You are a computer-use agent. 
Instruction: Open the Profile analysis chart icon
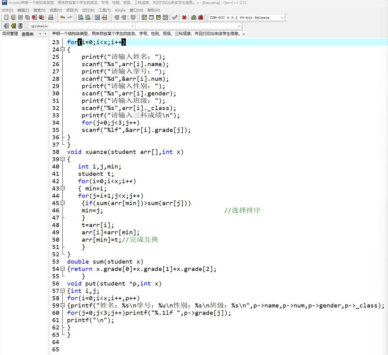pyautogui.click(x=194, y=17)
